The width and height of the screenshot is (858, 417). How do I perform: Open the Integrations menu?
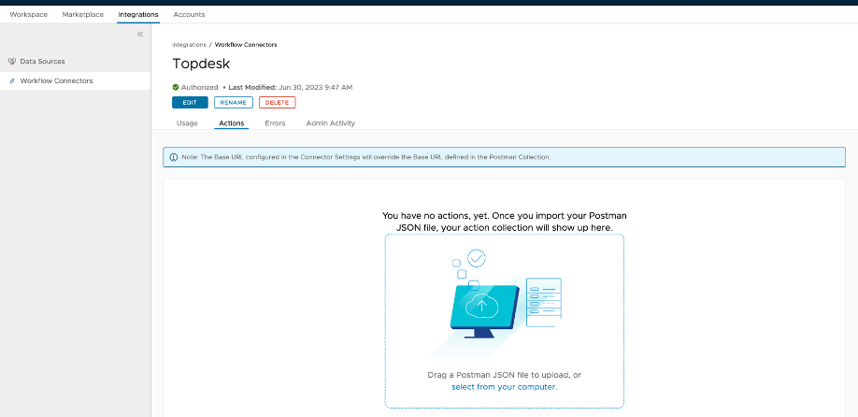pyautogui.click(x=138, y=15)
